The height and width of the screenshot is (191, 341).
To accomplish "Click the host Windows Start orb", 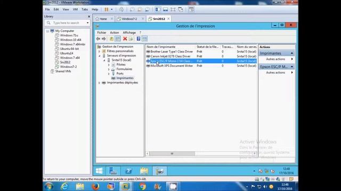I will (x=48, y=186).
